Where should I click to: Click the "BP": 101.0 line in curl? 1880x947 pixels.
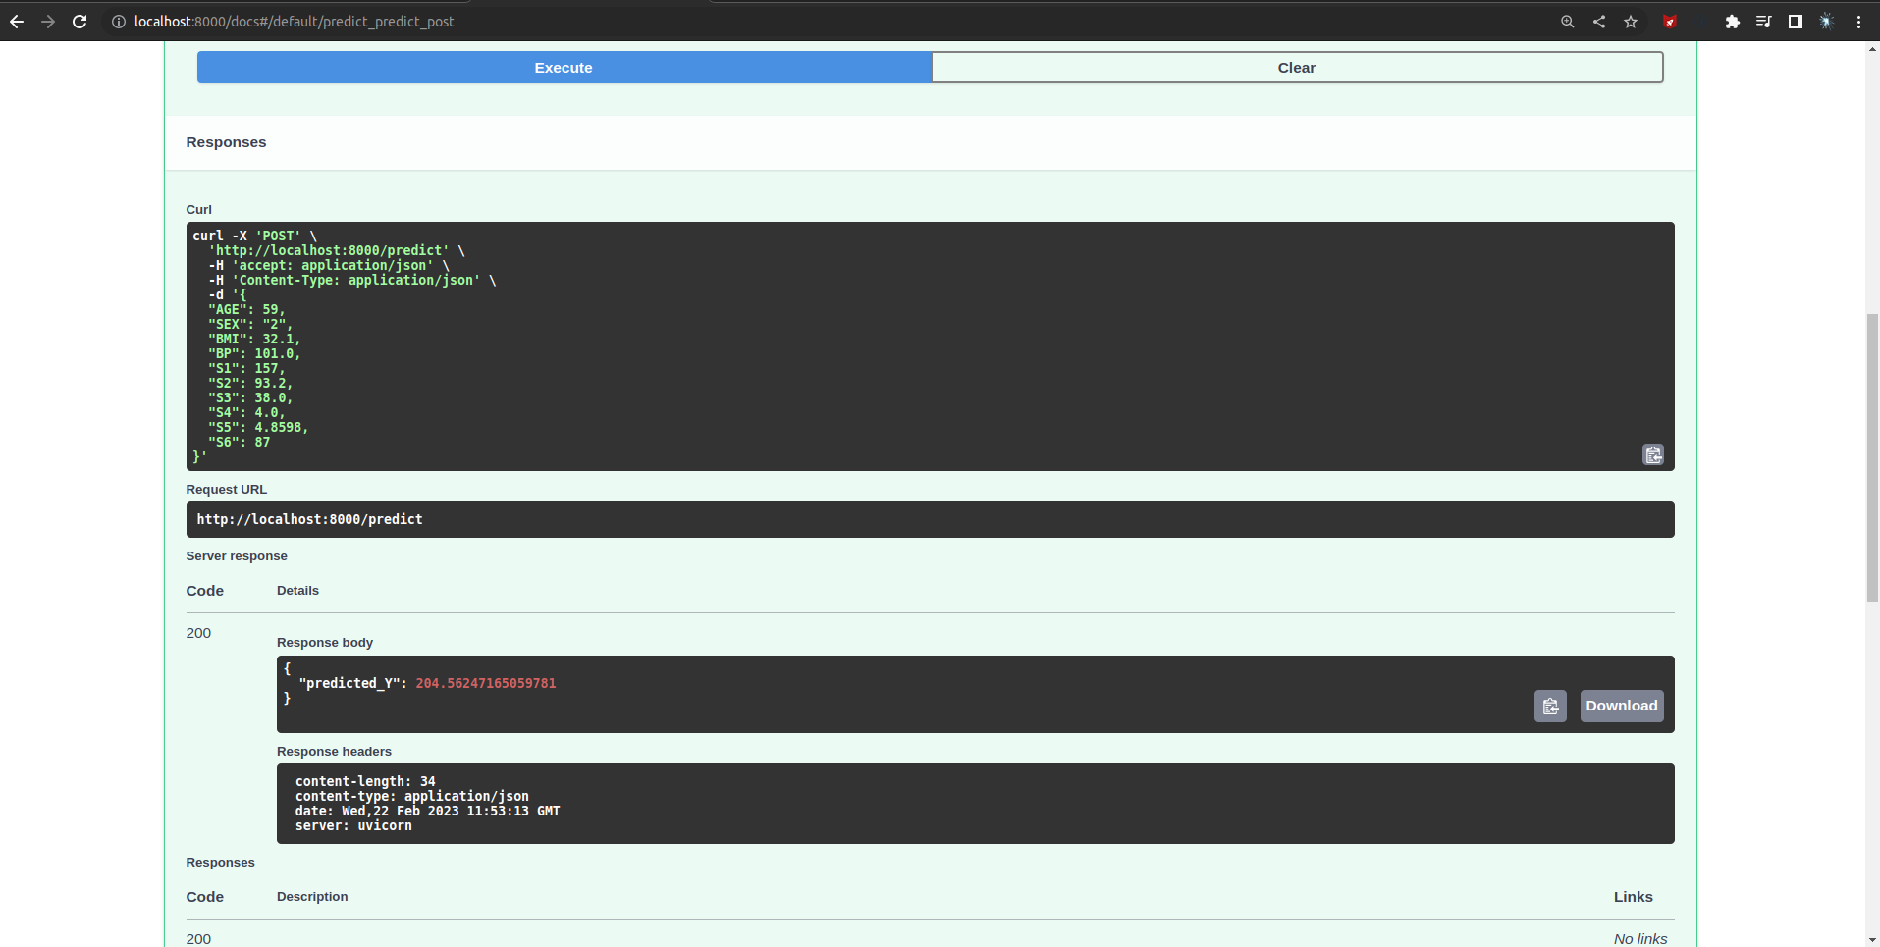click(x=254, y=353)
